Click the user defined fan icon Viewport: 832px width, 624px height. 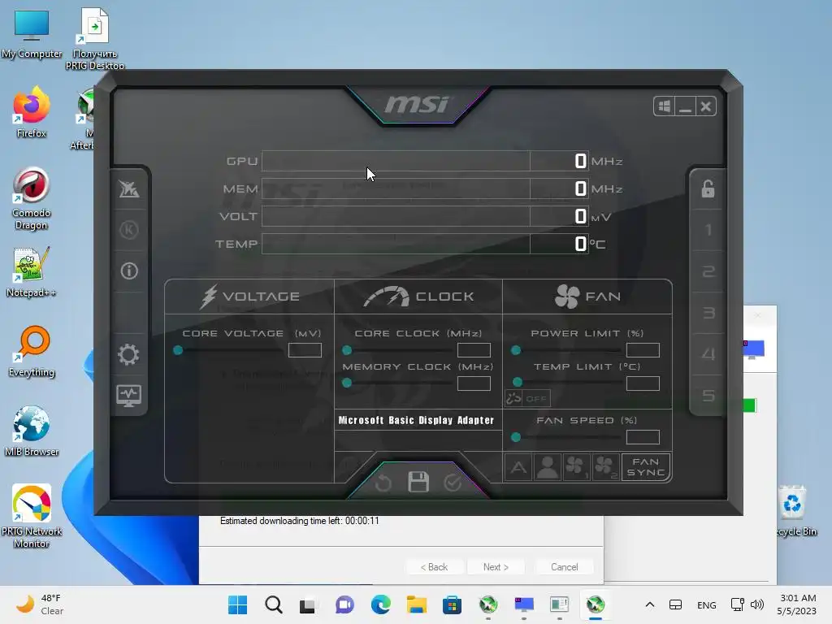547,467
